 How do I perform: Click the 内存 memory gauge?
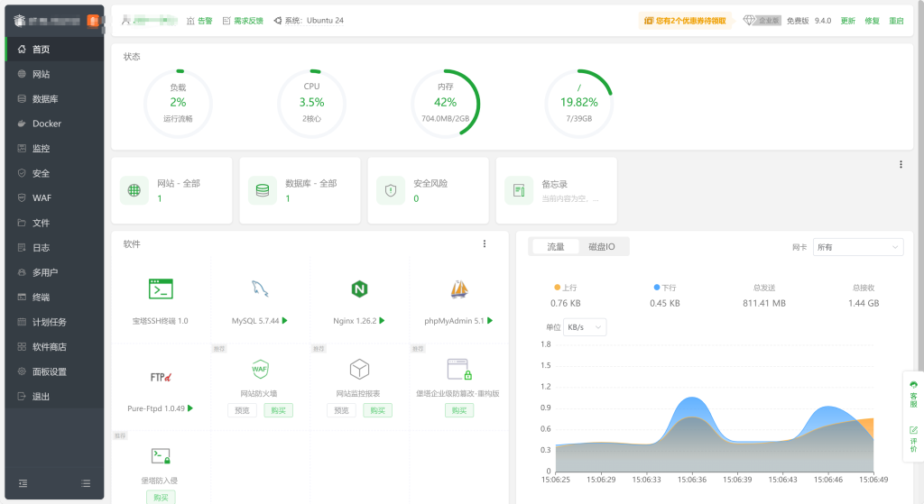(446, 104)
